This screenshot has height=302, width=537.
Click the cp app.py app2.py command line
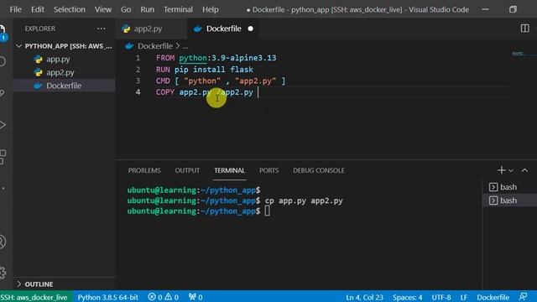[304, 200]
